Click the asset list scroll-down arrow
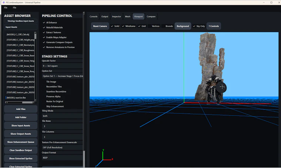 coord(35,100)
